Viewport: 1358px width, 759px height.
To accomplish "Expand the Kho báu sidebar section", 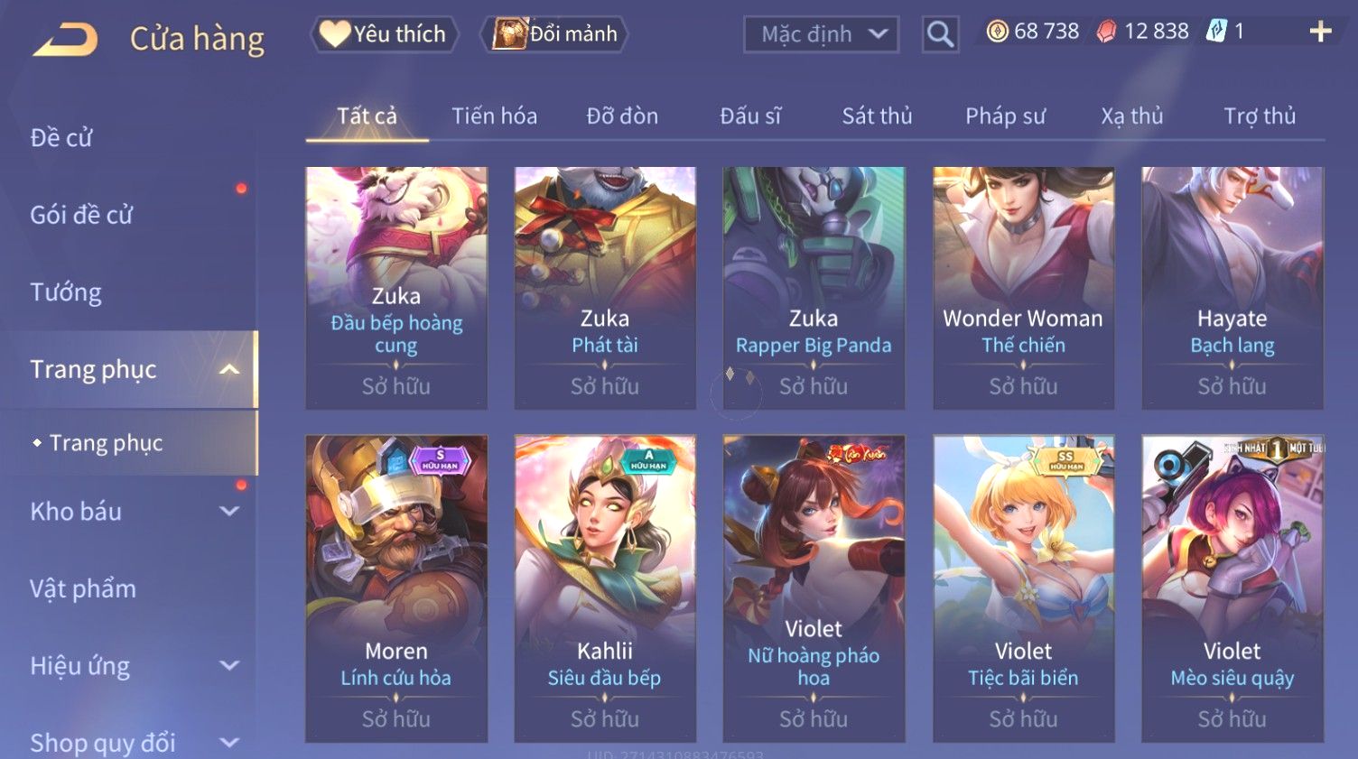I will [229, 511].
